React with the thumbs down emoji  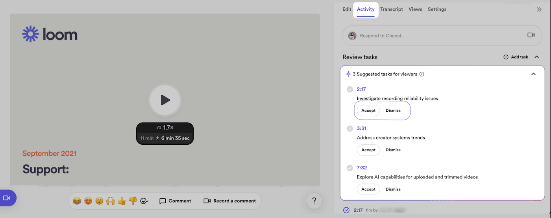pyautogui.click(x=133, y=201)
